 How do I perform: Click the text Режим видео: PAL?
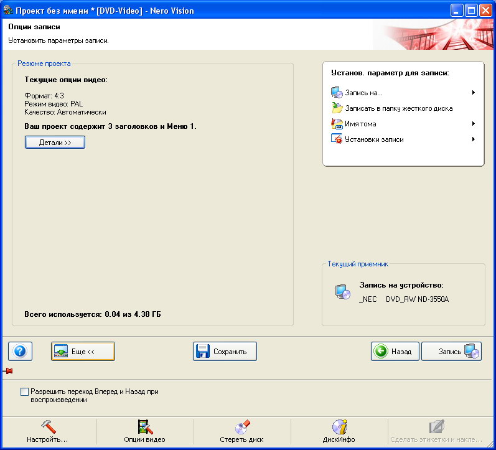[x=54, y=104]
